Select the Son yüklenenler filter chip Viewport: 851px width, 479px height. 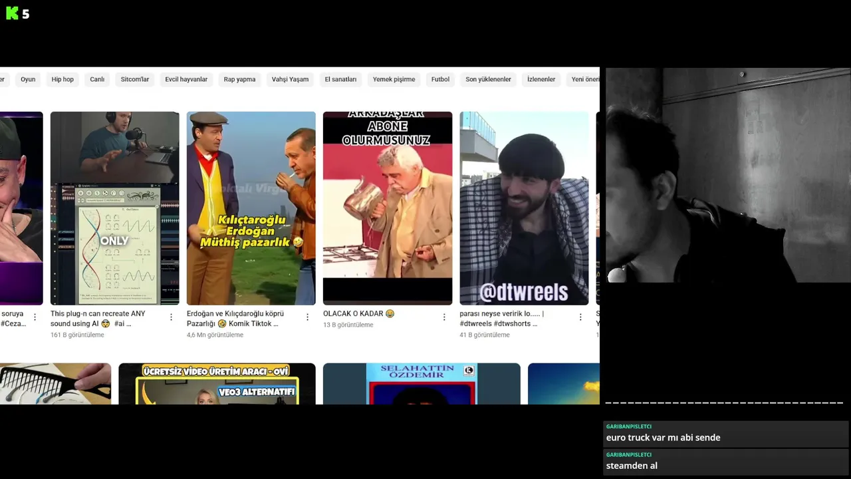click(x=488, y=79)
